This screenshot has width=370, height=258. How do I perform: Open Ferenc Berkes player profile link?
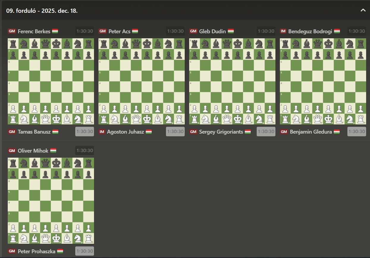pyautogui.click(x=34, y=31)
